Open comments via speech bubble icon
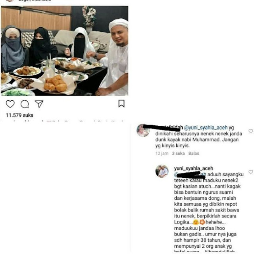 tap(25, 104)
